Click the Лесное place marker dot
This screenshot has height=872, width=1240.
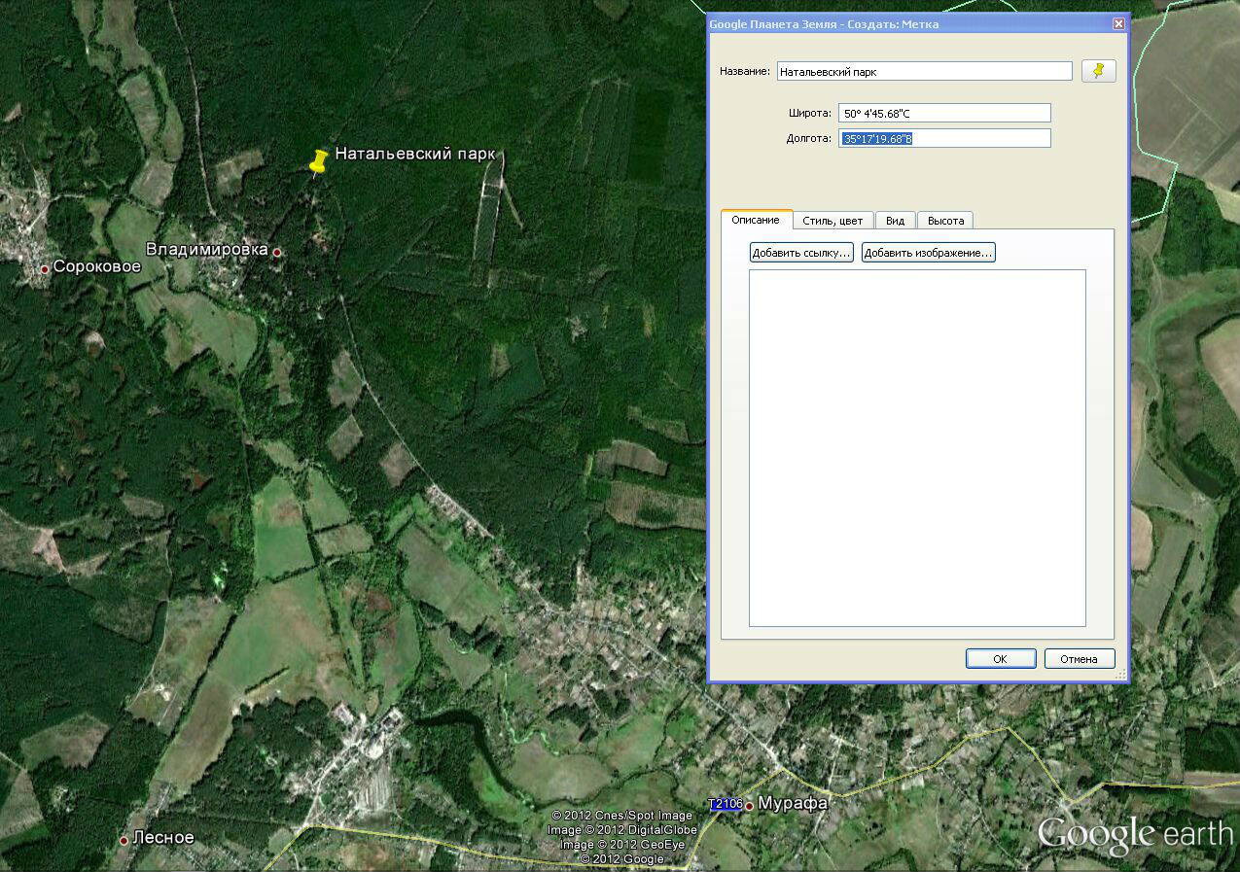tap(124, 840)
